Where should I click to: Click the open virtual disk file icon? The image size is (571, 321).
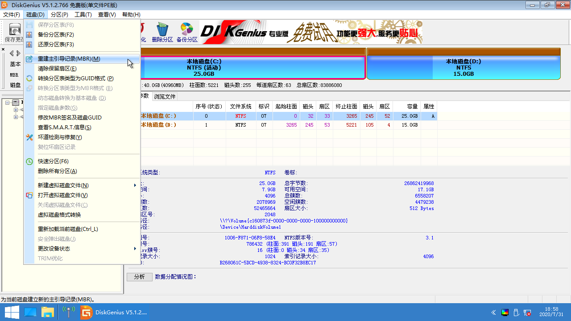pyautogui.click(x=29, y=195)
